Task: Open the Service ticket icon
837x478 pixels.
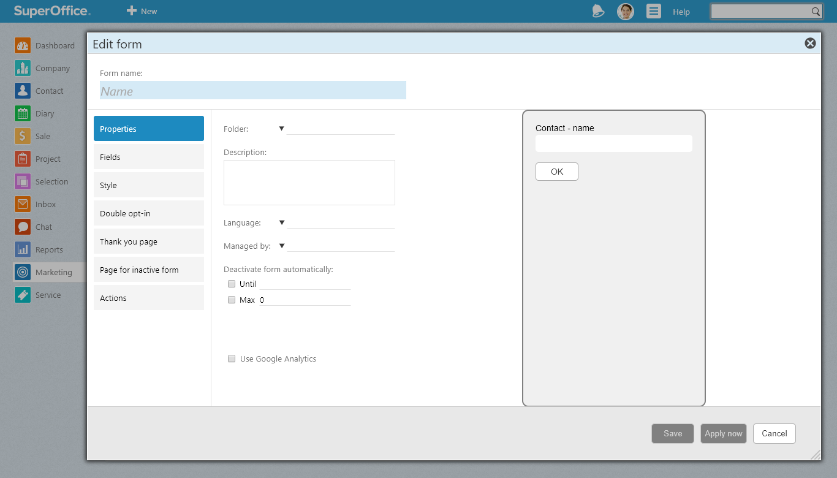Action: [x=23, y=295]
